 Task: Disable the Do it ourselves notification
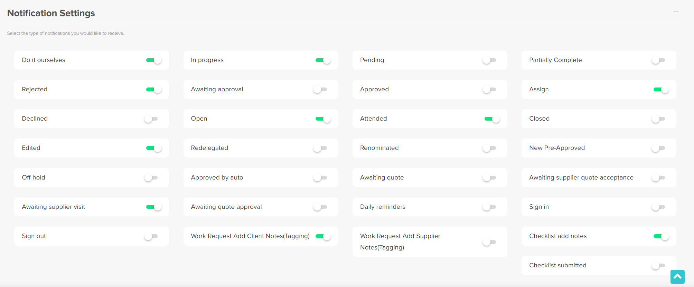(x=154, y=60)
